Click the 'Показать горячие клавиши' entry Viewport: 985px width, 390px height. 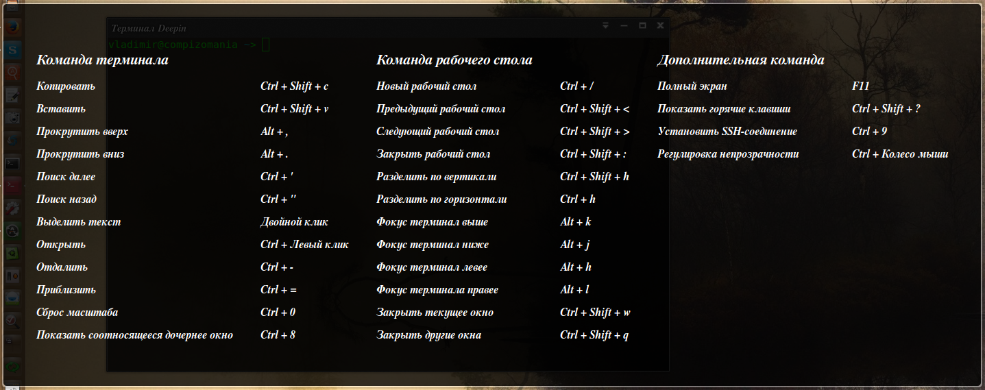click(x=724, y=109)
